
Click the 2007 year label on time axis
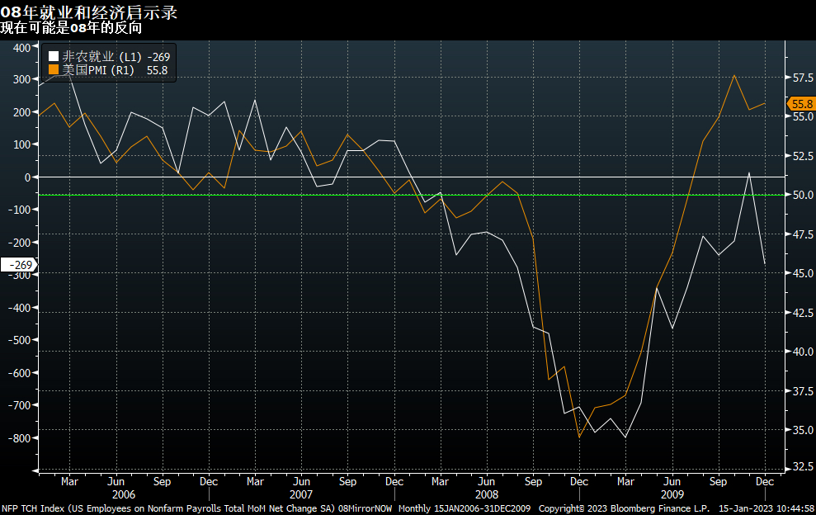click(x=302, y=494)
